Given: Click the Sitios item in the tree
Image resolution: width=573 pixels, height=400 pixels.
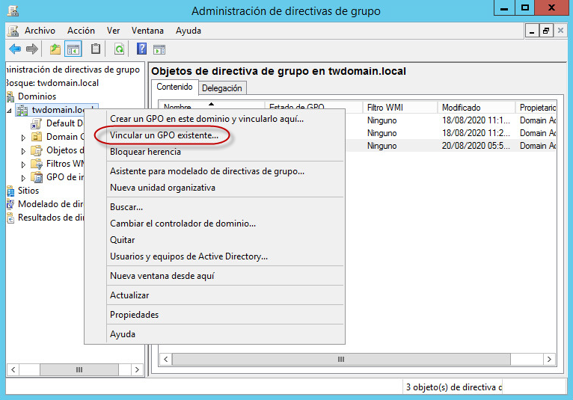Looking at the screenshot, I should pos(28,191).
